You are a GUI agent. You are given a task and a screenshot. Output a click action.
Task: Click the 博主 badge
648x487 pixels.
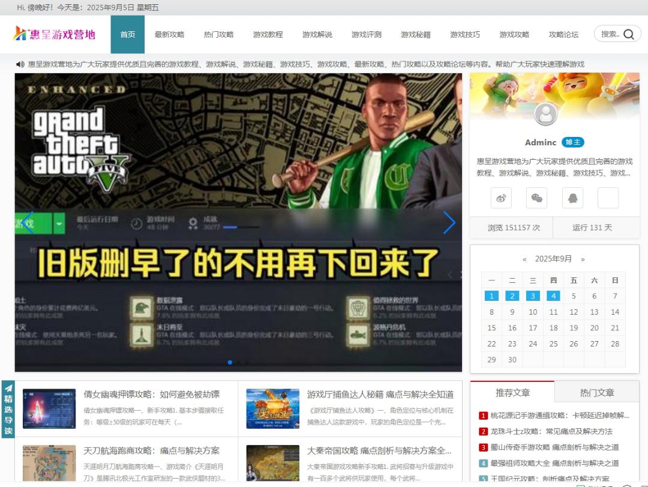click(x=573, y=142)
